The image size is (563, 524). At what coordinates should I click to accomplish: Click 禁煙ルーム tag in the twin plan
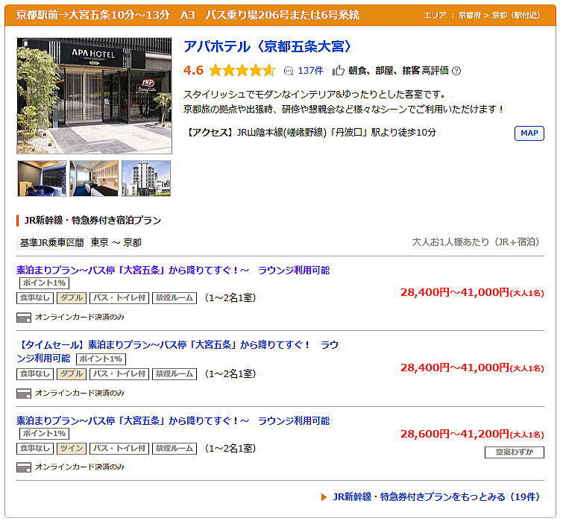(174, 448)
